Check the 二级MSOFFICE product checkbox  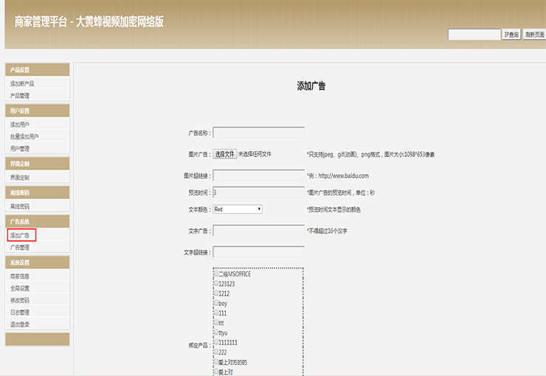216,274
